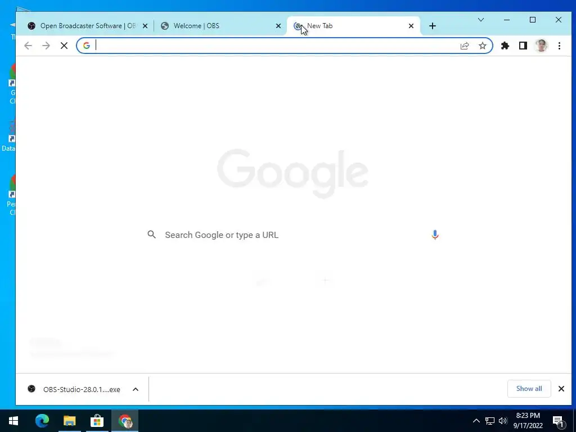Click the Google icon in address bar
Image resolution: width=576 pixels, height=432 pixels.
pyautogui.click(x=86, y=46)
